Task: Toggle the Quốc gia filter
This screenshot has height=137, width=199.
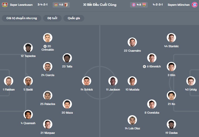Action: pos(74,18)
